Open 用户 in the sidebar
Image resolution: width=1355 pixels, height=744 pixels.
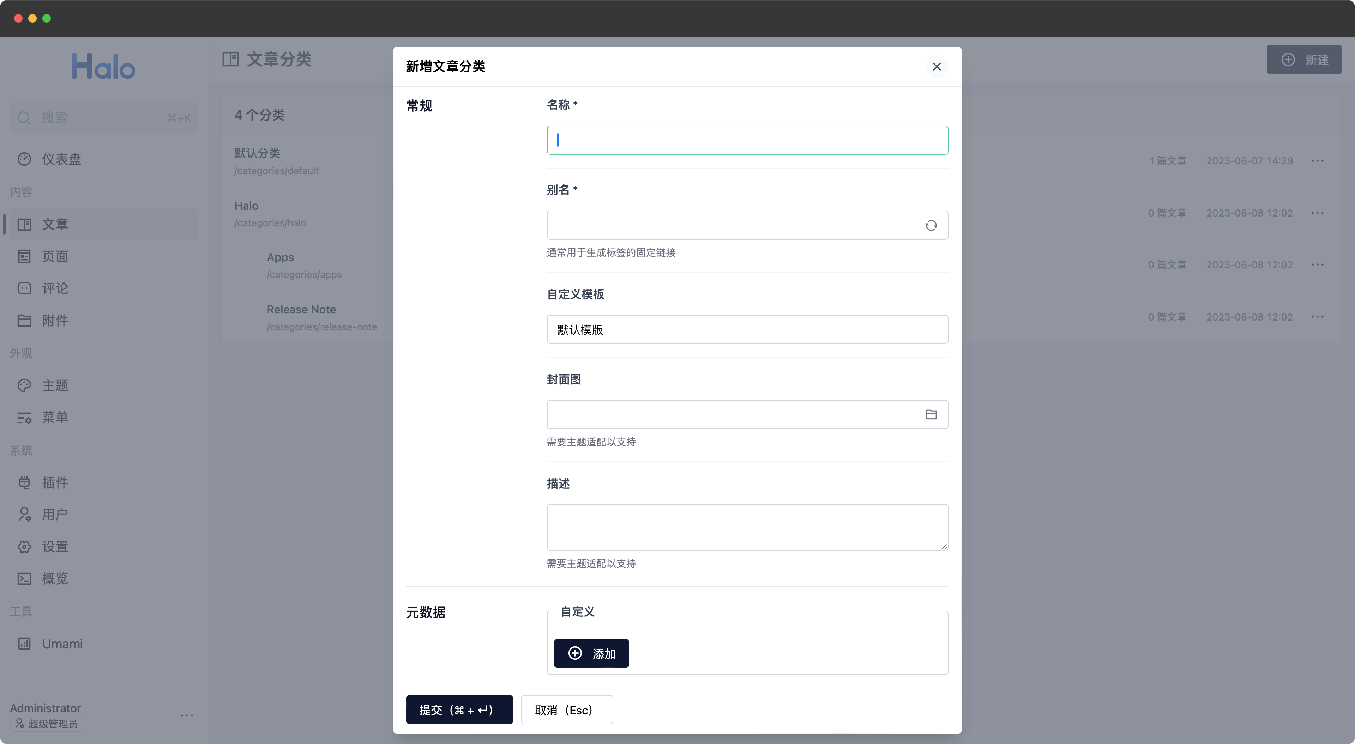(104, 514)
